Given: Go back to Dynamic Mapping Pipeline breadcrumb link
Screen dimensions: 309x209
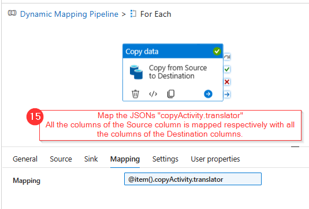Looking at the screenshot, I should [x=69, y=14].
